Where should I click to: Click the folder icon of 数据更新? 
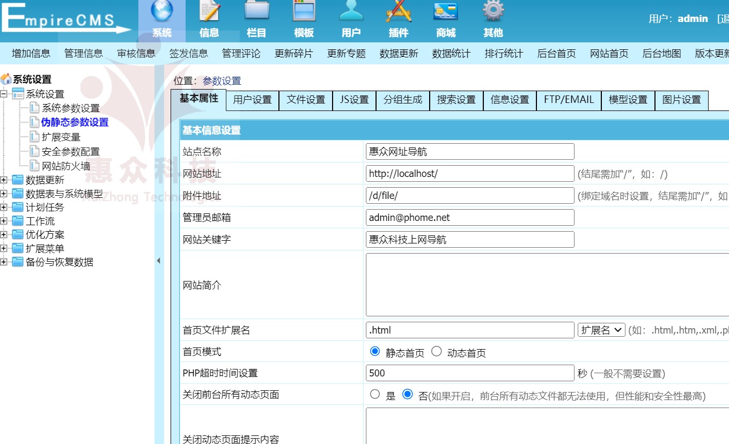tap(18, 180)
